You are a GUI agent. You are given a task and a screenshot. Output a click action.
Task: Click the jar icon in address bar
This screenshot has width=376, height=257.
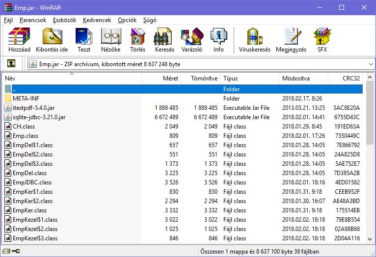33,64
